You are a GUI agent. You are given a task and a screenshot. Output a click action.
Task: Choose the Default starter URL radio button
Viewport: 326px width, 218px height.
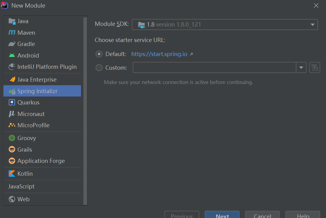(99, 54)
